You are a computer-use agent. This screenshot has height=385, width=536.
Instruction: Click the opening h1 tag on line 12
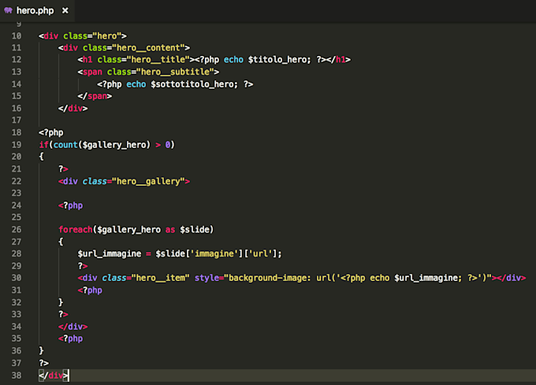[x=87, y=60]
